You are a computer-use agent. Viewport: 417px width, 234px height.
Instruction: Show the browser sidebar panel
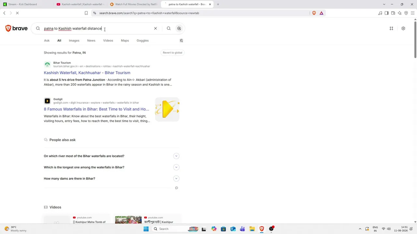(386, 13)
